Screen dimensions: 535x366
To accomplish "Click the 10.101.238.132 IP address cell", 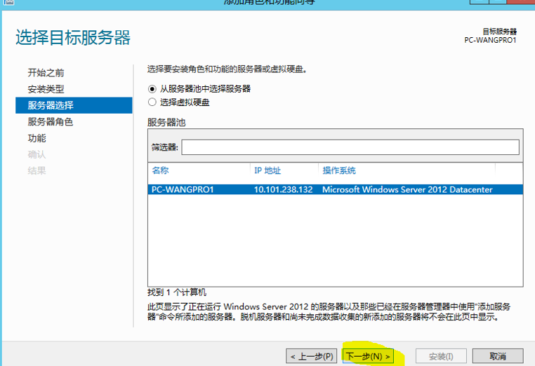I will pos(283,189).
